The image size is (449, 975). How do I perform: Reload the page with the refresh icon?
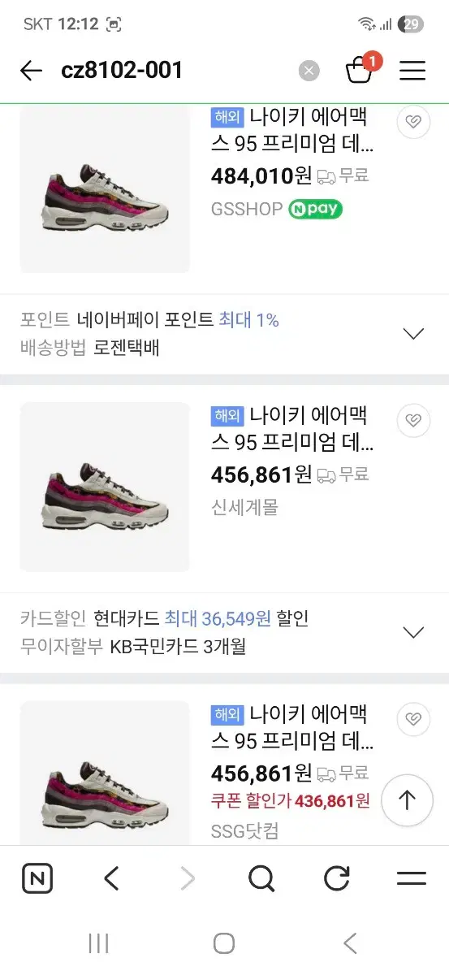click(336, 878)
